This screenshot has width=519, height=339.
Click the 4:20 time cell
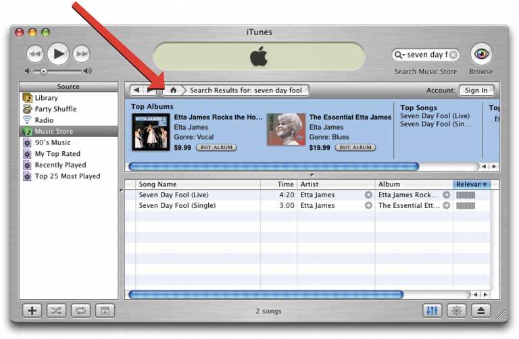tap(287, 194)
